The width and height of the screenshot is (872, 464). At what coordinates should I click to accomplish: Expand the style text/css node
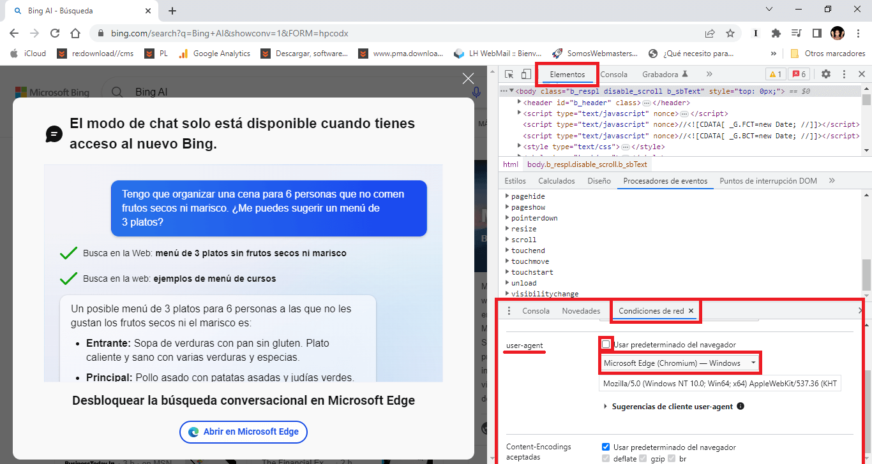pos(519,147)
